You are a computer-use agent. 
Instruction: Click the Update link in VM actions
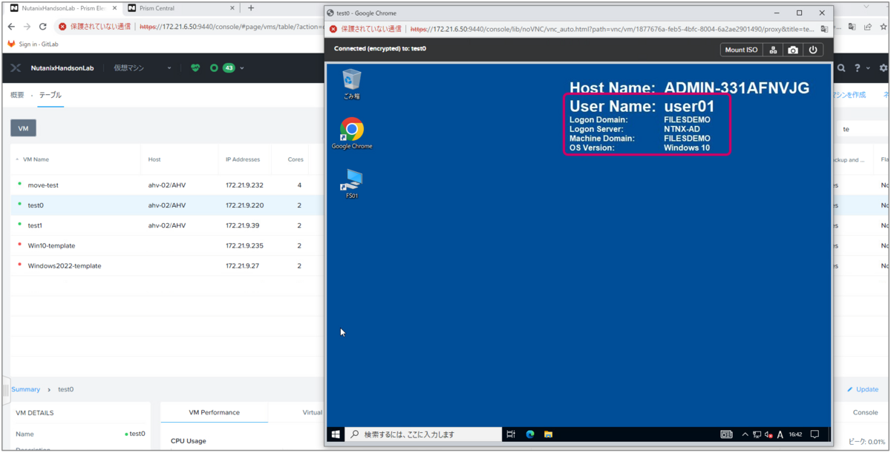(x=862, y=389)
